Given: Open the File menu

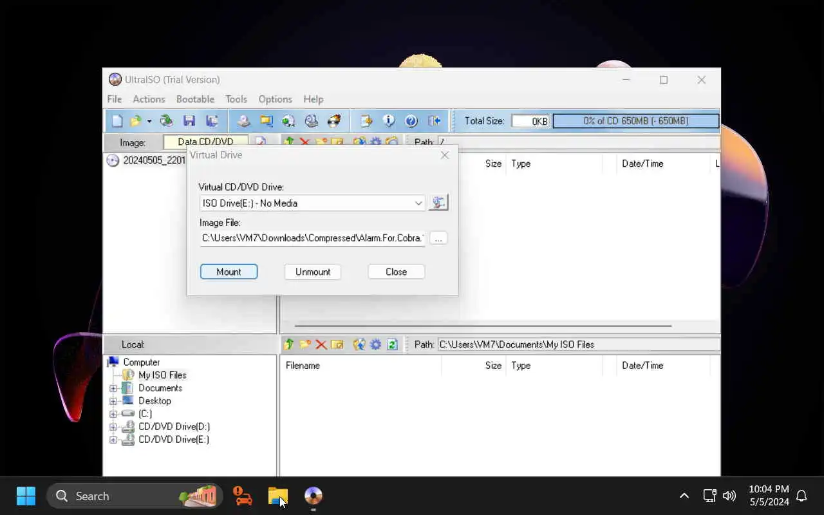Looking at the screenshot, I should pyautogui.click(x=115, y=99).
